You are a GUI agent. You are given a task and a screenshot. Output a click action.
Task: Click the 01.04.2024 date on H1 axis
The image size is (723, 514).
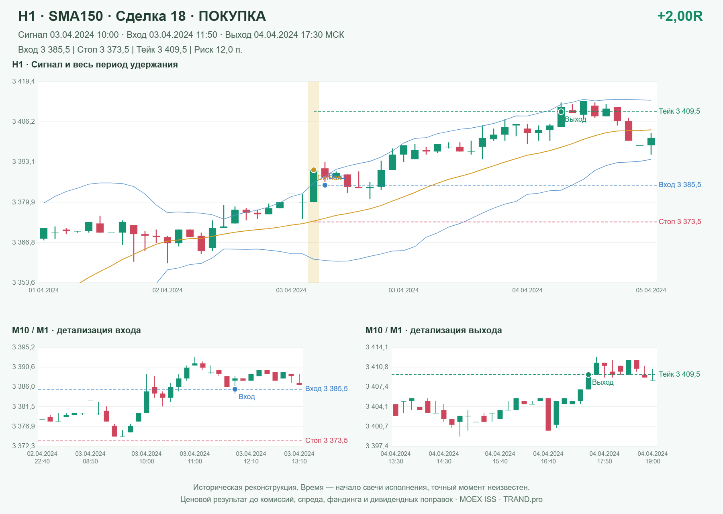pyautogui.click(x=44, y=290)
